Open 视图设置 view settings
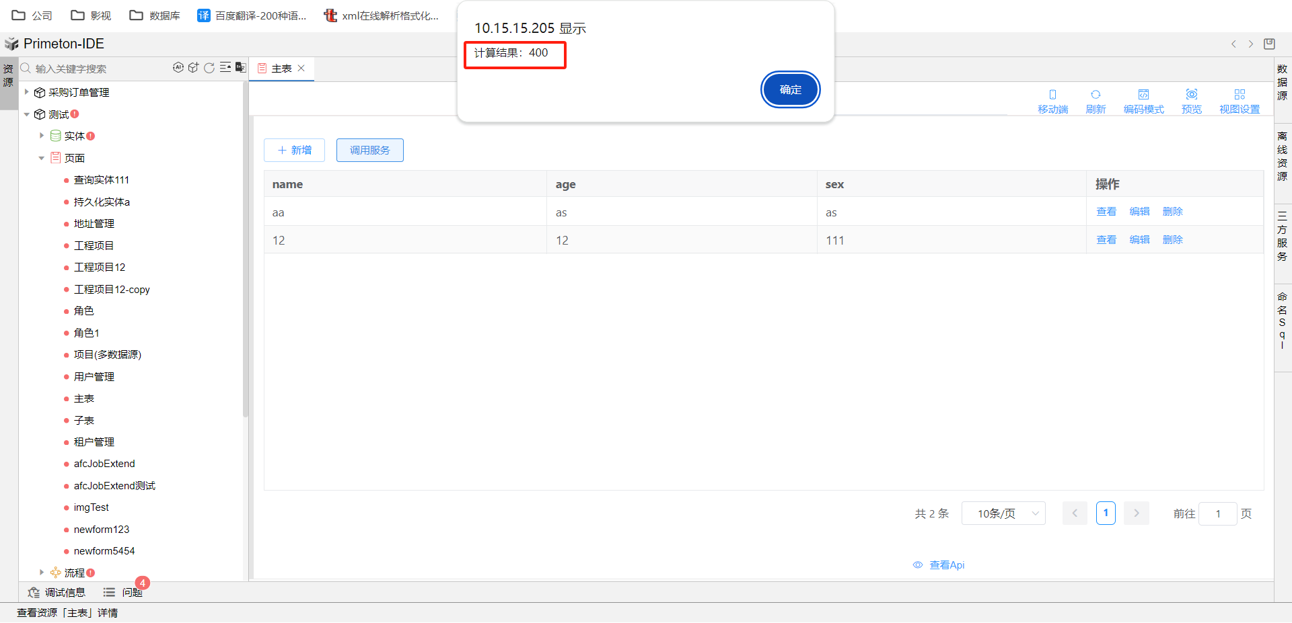This screenshot has width=1292, height=623. click(x=1239, y=101)
